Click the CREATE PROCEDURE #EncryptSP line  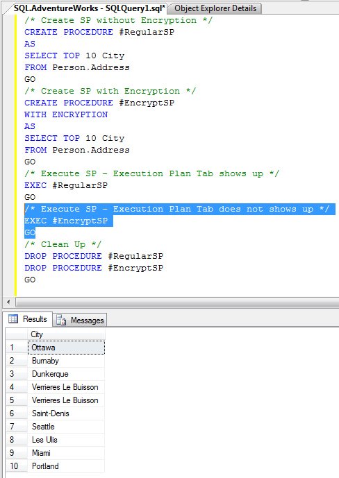(x=99, y=103)
